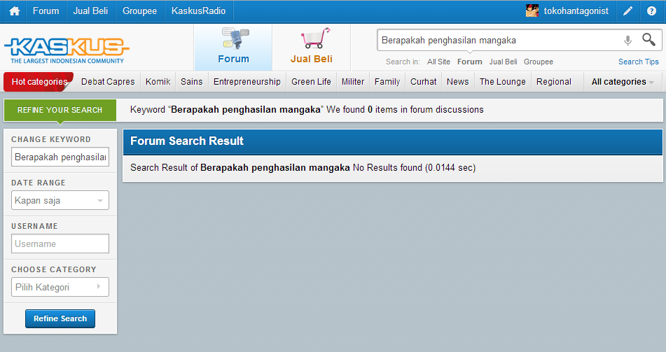
Task: Expand Pilih Kategori category chooser
Action: 60,287
